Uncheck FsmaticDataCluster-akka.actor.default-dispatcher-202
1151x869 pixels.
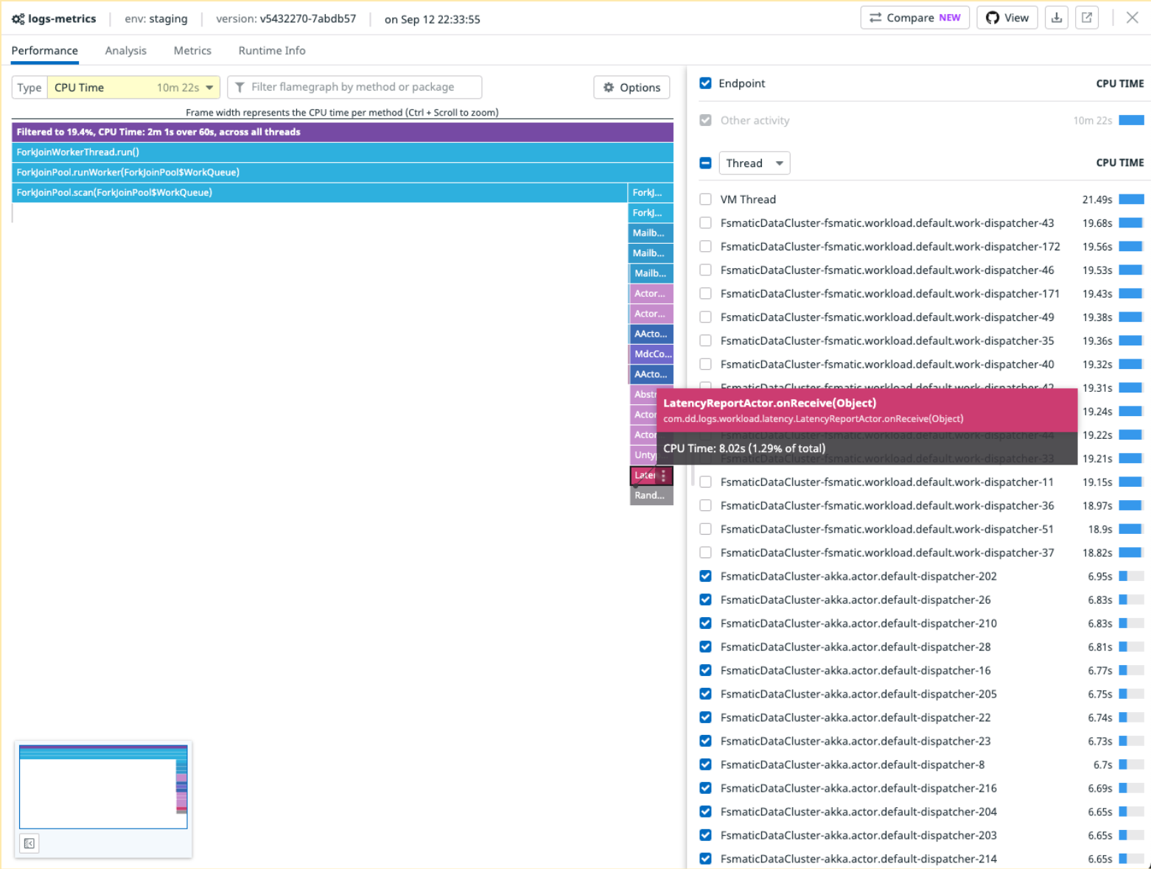pos(705,576)
